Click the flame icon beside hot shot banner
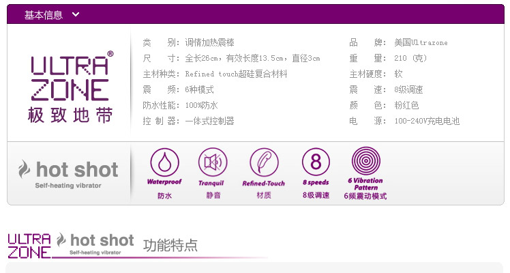510x273 pixels. click(x=24, y=169)
